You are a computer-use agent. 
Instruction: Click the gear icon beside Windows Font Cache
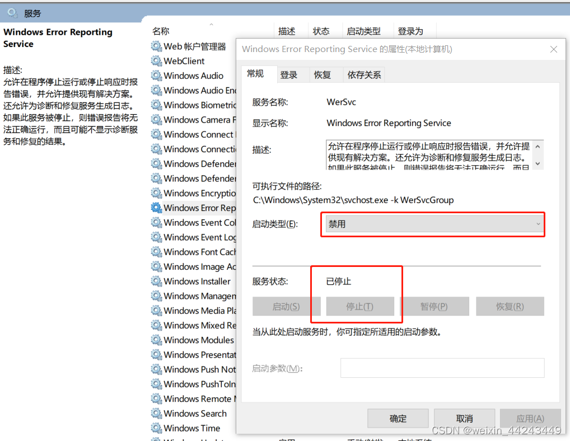[156, 252]
